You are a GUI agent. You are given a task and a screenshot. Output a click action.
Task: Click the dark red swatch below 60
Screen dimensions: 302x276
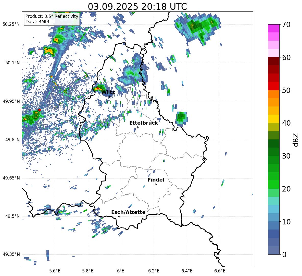(x=273, y=61)
